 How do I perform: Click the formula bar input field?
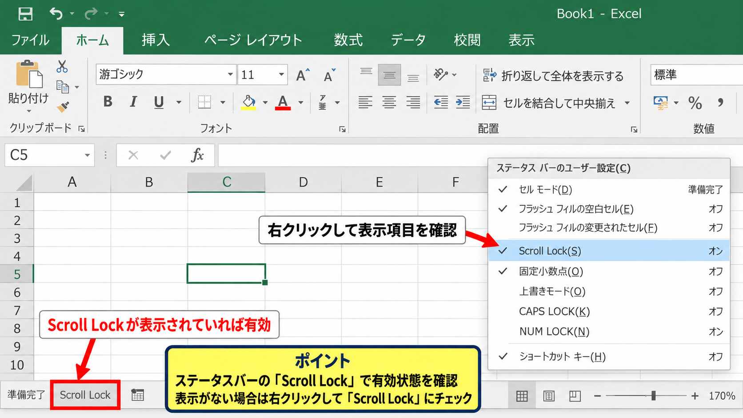(480, 155)
